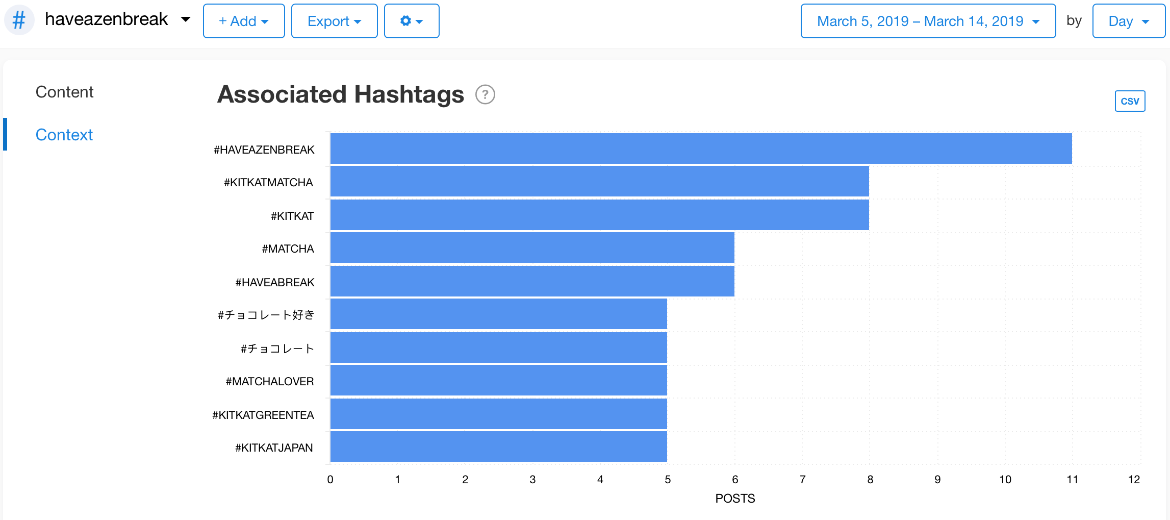This screenshot has width=1170, height=520.
Task: Click the #MATCHA bar
Action: coord(532,247)
